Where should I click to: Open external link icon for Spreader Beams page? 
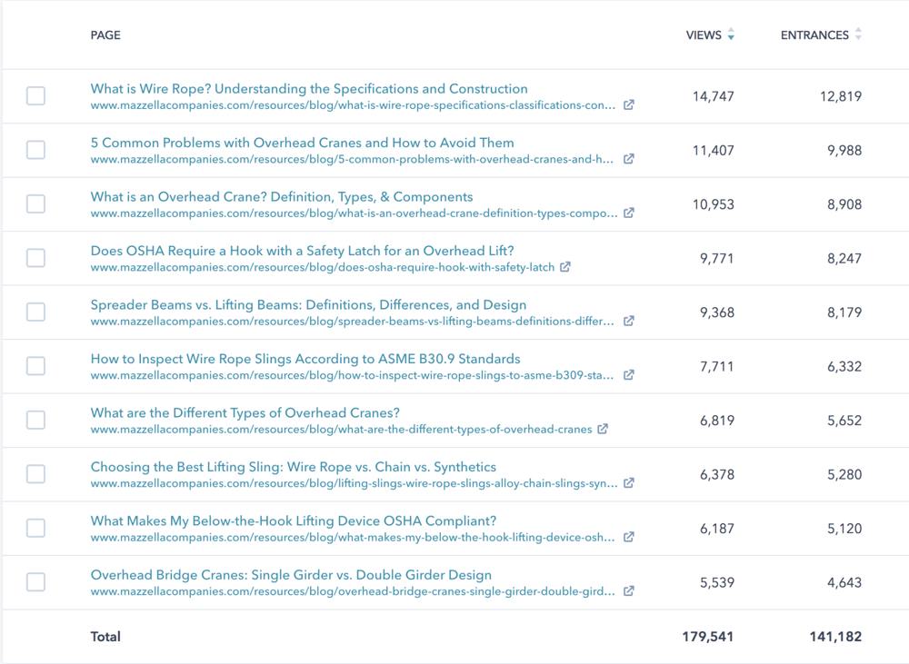click(x=629, y=322)
